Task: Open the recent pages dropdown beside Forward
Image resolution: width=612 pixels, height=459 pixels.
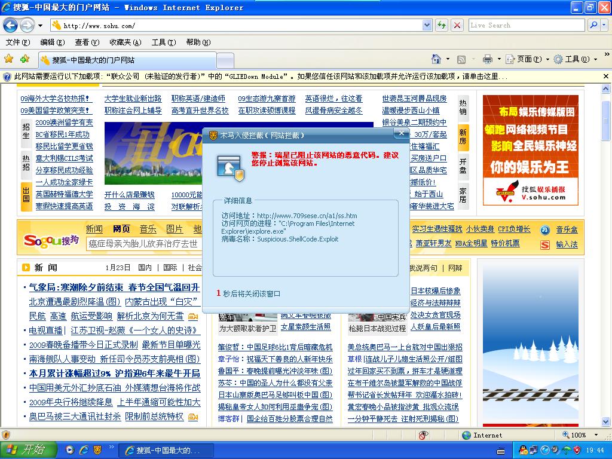Action: (40, 26)
